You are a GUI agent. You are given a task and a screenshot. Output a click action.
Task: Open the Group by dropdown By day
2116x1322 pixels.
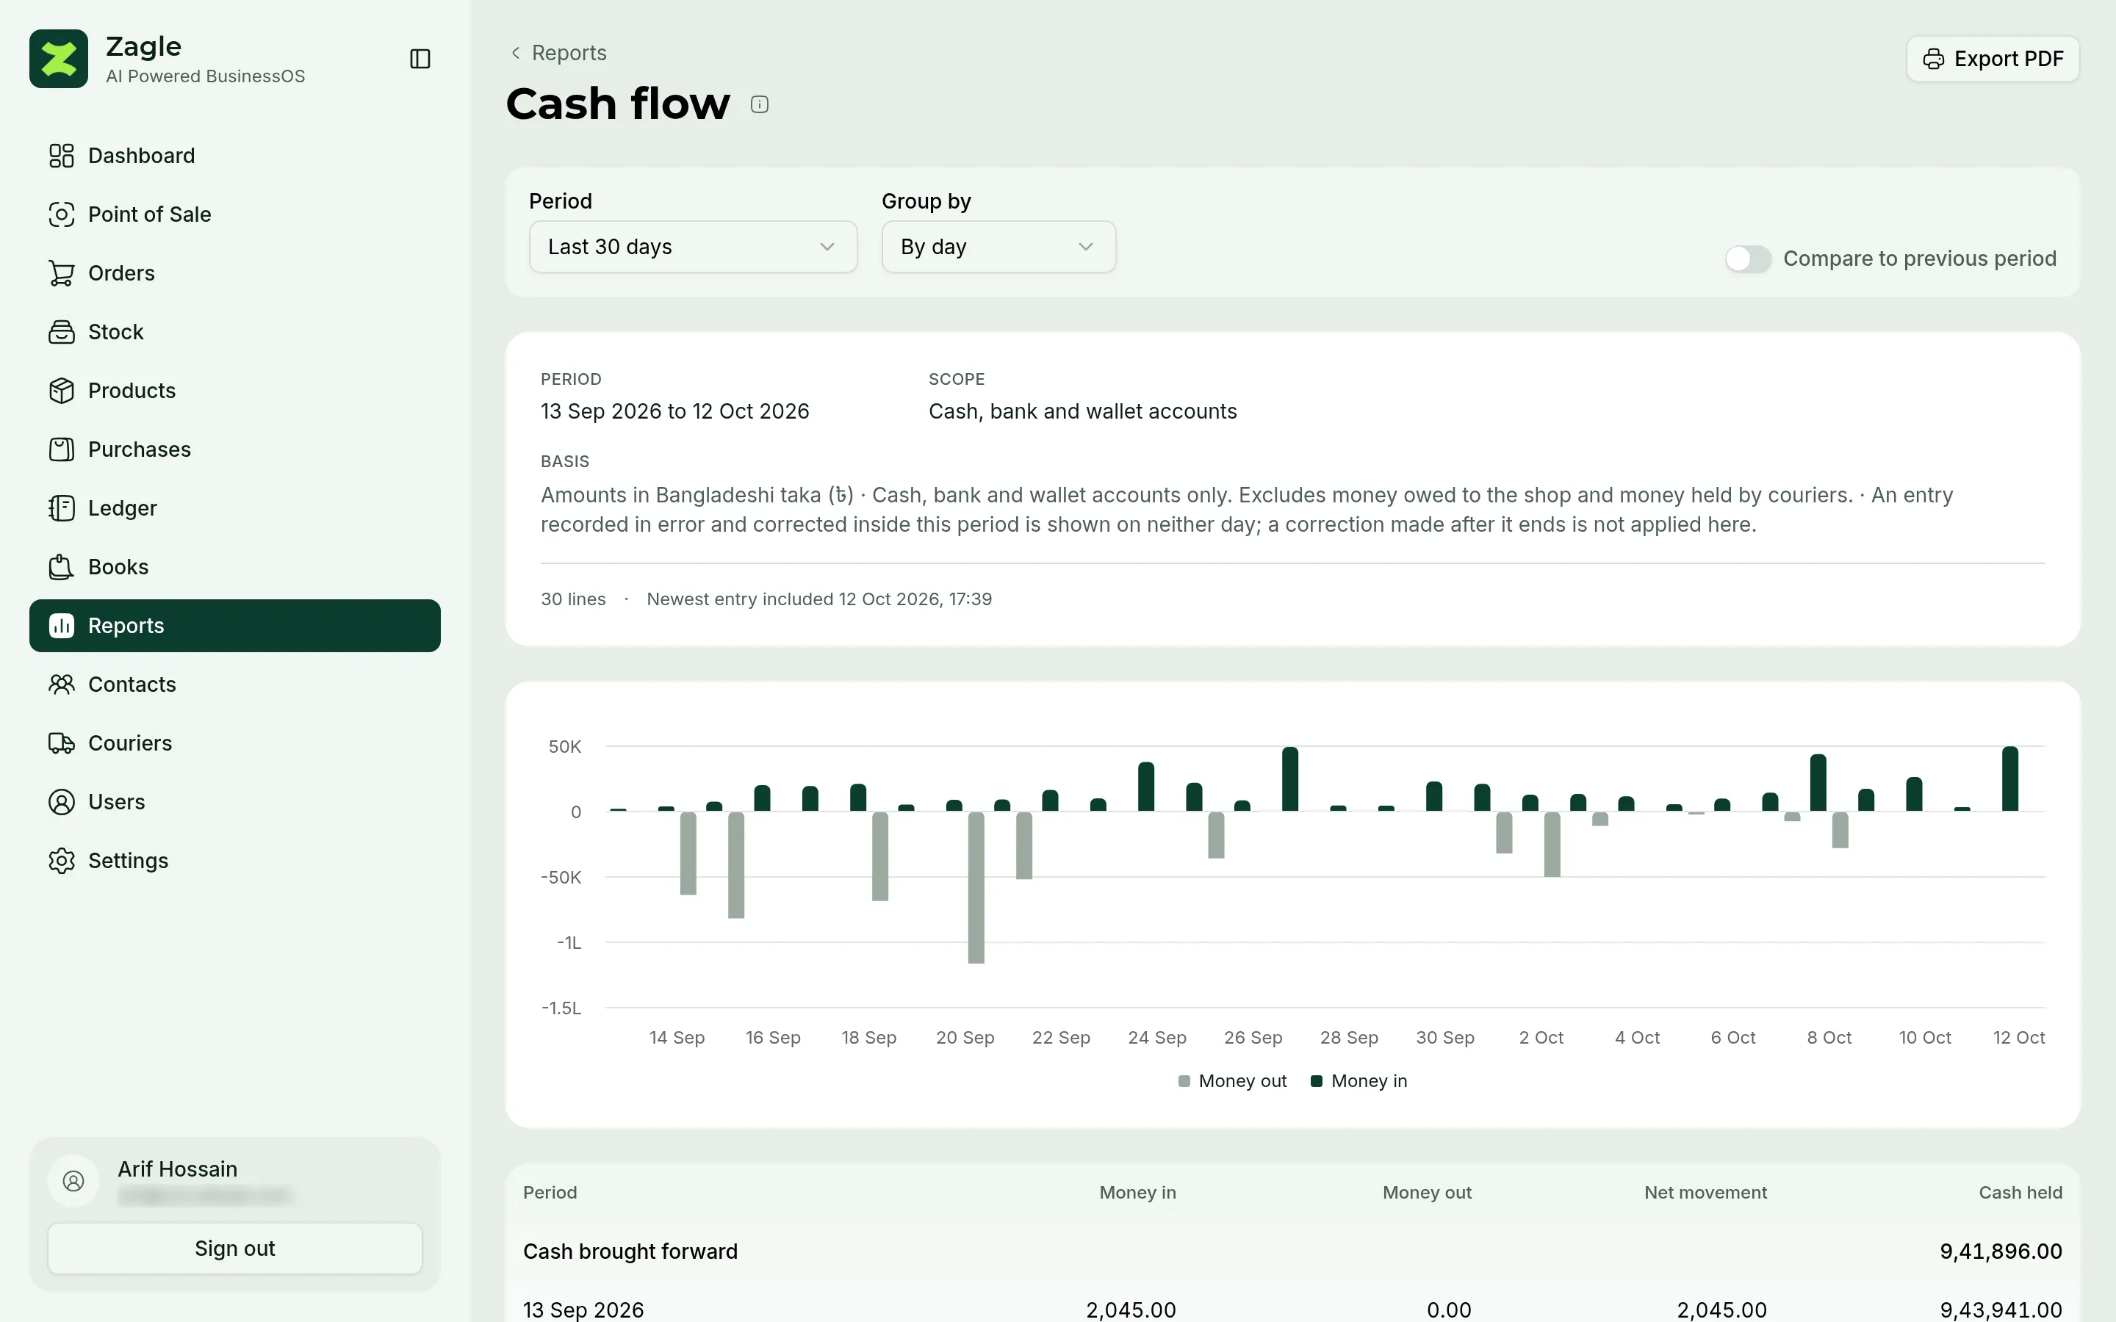[x=998, y=247]
